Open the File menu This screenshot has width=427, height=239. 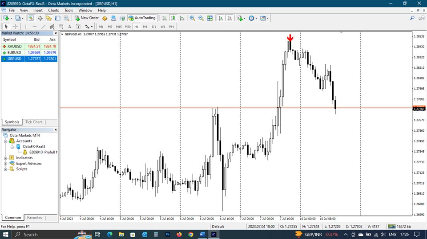coord(12,10)
